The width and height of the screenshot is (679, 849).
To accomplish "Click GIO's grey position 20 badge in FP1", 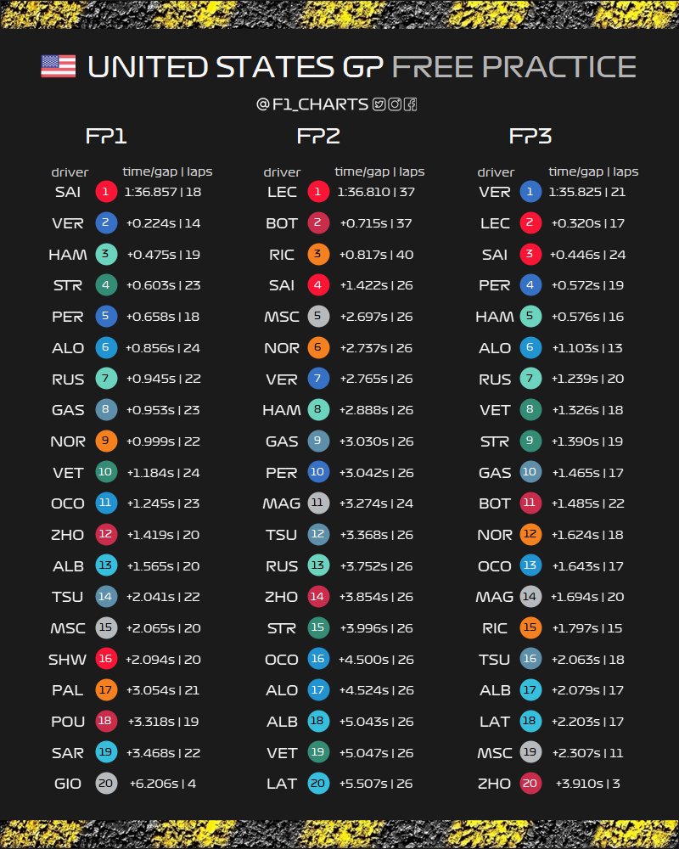I will click(105, 784).
